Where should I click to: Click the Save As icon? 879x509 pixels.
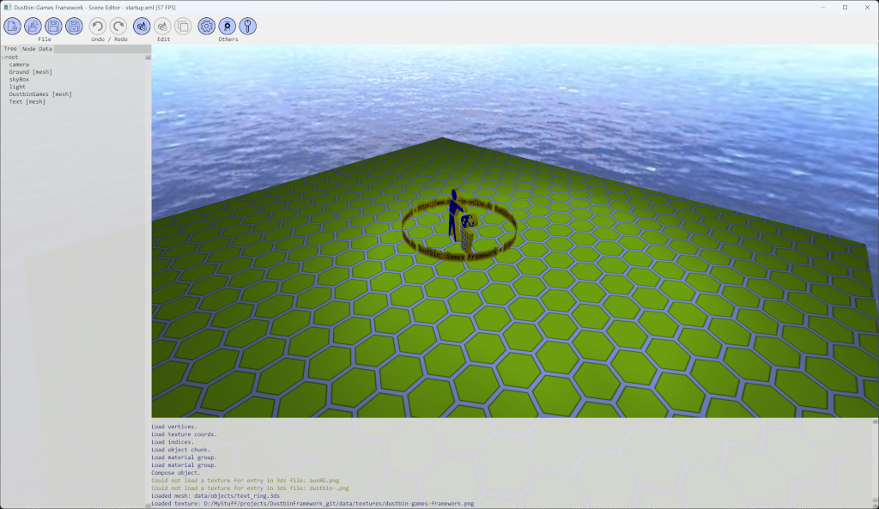pyautogui.click(x=74, y=27)
